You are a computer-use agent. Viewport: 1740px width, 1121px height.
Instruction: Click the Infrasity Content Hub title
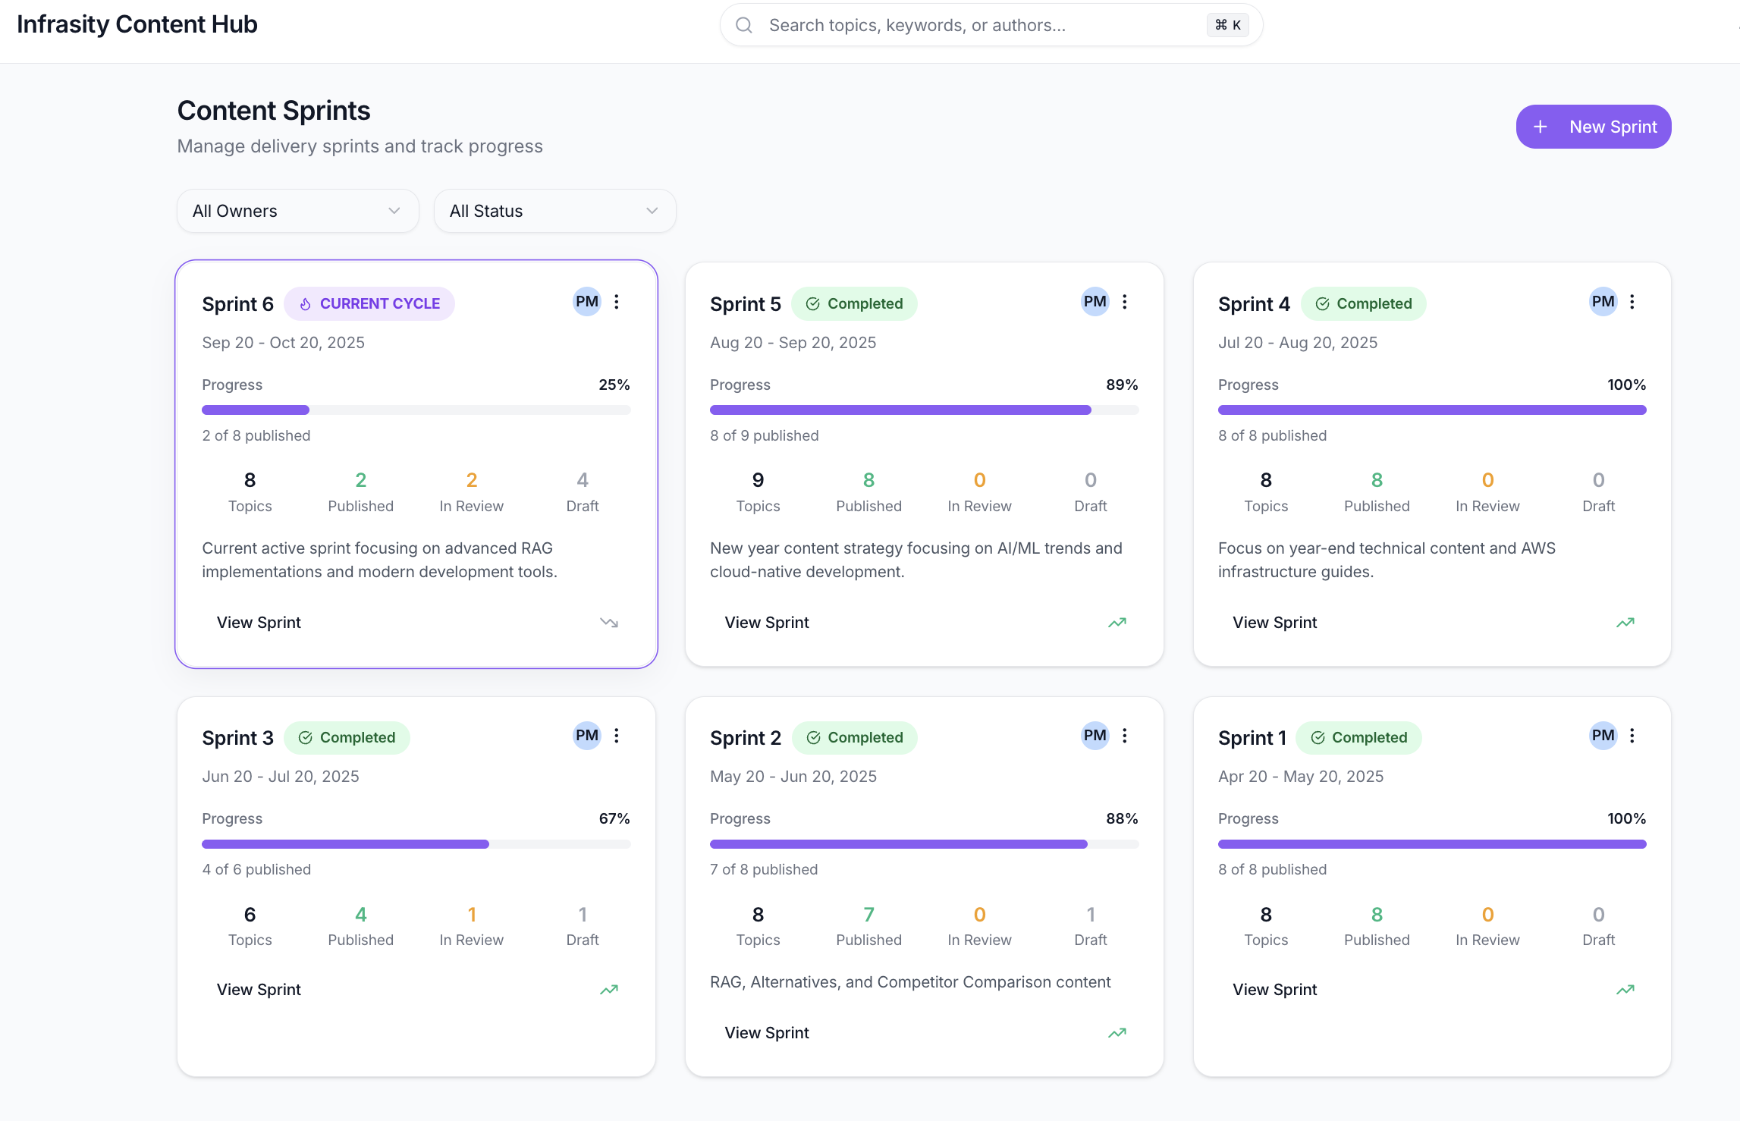click(x=137, y=24)
